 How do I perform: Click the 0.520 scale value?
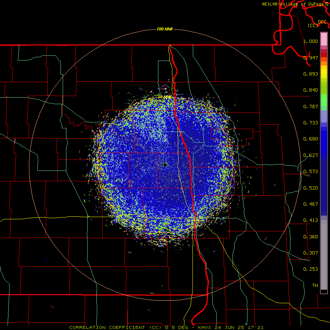(x=311, y=188)
